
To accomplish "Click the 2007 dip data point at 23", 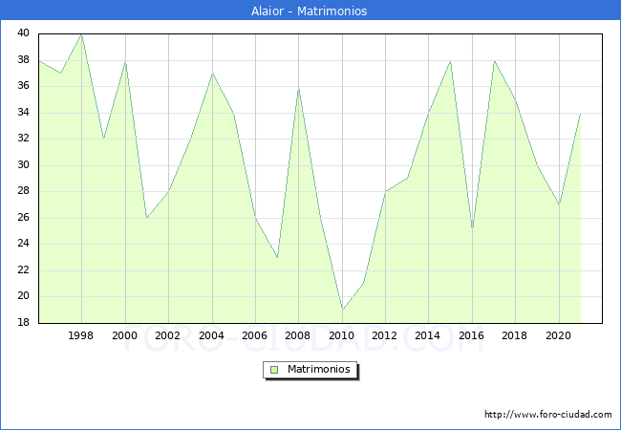I will (277, 257).
